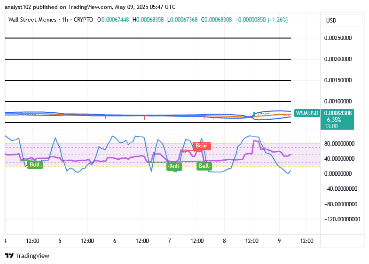Click the 1h timeframe text

pyautogui.click(x=65, y=20)
